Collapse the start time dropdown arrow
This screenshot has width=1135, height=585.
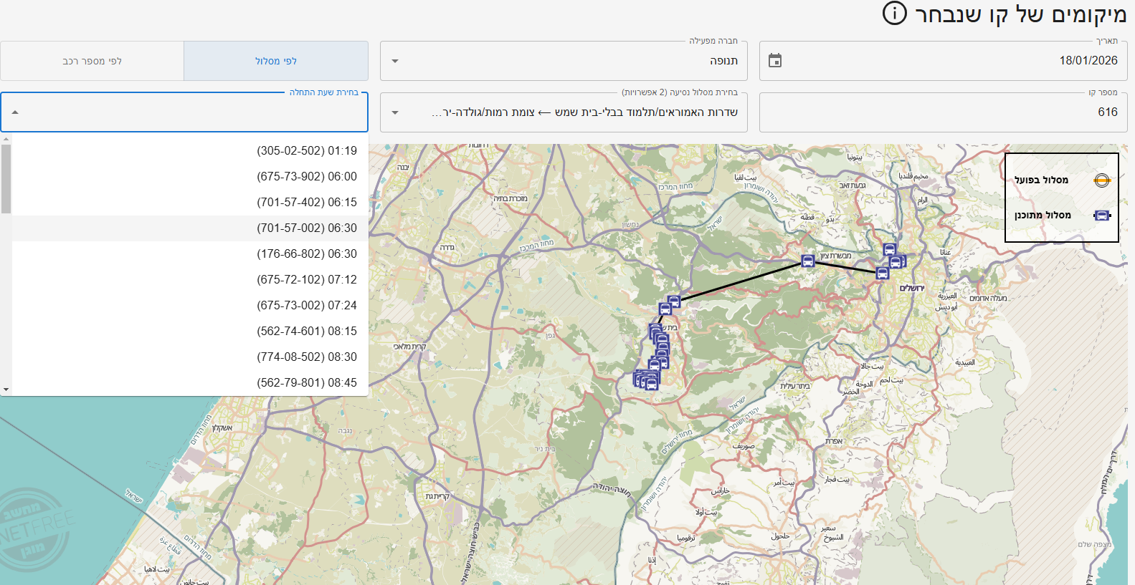point(15,112)
